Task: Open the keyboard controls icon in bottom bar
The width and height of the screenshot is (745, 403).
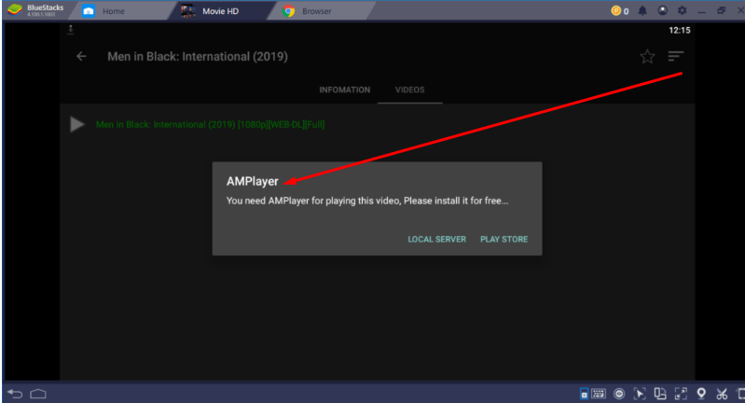Action: [599, 394]
